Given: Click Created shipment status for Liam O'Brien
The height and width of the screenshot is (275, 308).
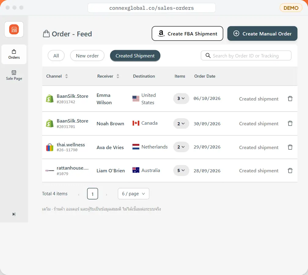Looking at the screenshot, I should point(259,171).
